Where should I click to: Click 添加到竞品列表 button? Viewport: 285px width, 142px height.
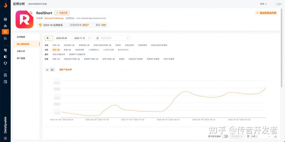point(266,13)
